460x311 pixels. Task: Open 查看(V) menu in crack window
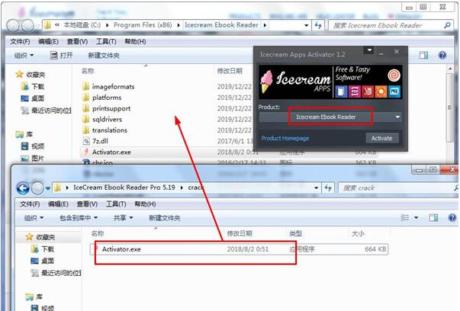[87, 204]
